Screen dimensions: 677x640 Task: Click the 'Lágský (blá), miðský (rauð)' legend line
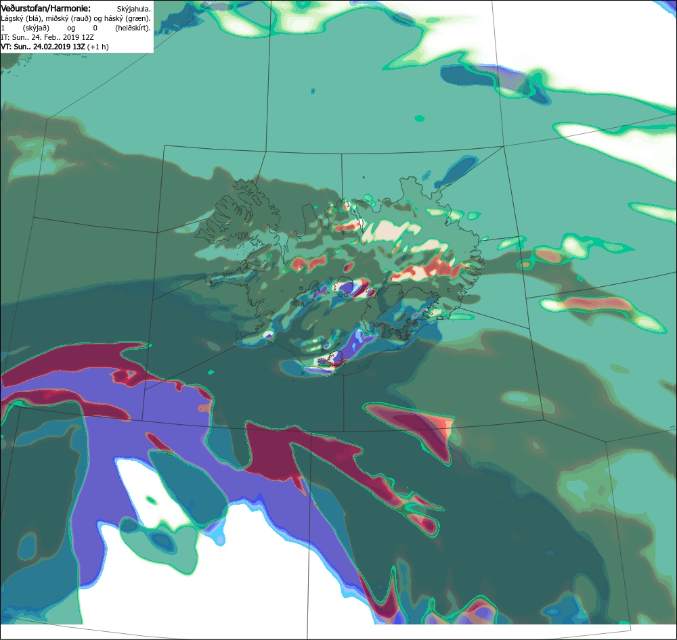coord(76,18)
